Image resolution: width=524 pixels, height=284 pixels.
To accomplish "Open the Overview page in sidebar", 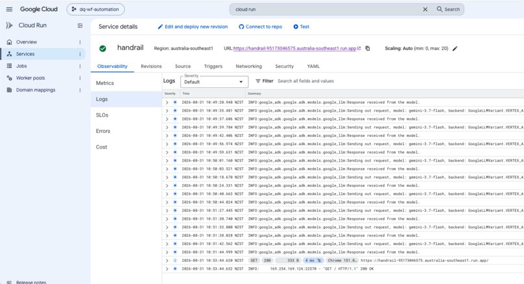I will 27,42.
